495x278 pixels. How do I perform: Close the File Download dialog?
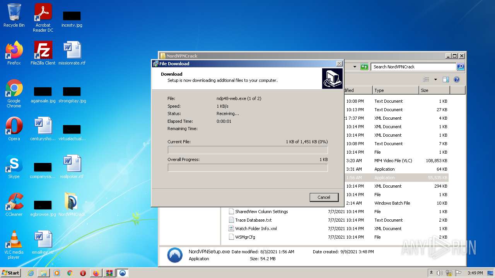(339, 64)
